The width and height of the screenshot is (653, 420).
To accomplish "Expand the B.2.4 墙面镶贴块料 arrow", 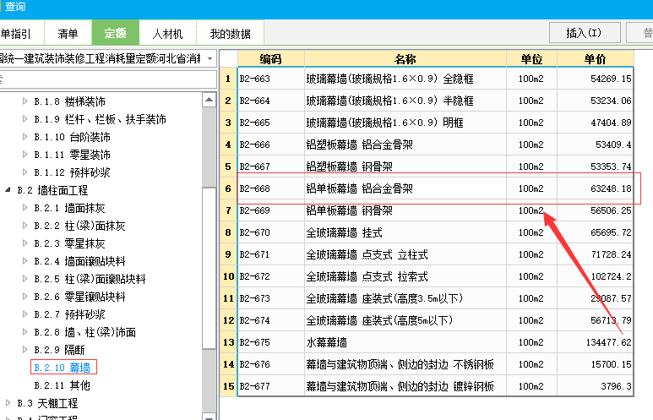I will point(24,261).
